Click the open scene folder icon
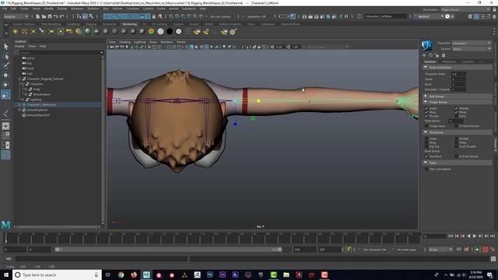498x280 pixels. pyautogui.click(x=44, y=16)
